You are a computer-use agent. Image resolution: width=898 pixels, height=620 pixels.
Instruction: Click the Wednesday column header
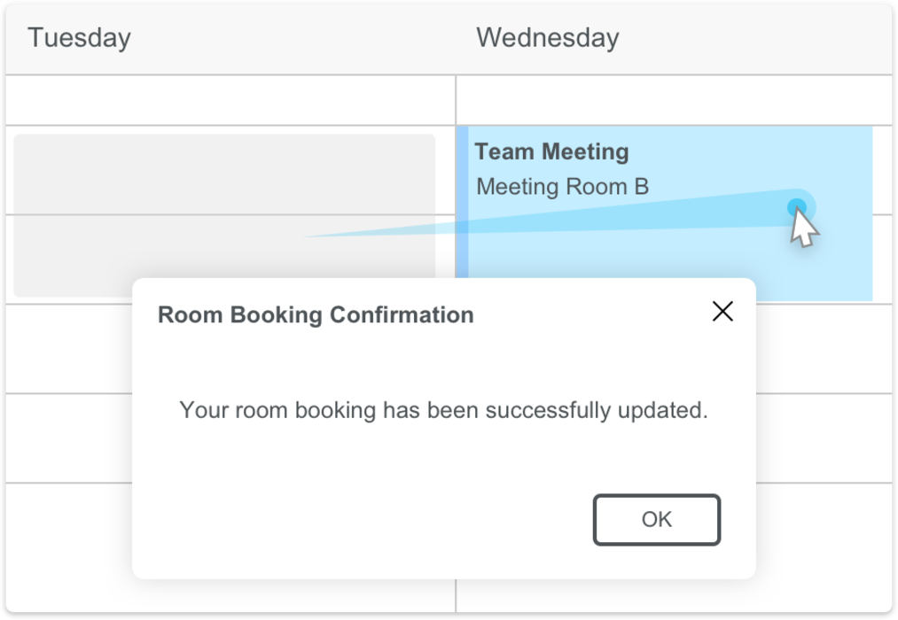(547, 38)
